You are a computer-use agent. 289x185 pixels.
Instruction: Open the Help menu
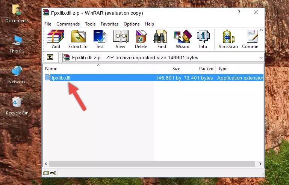click(149, 24)
